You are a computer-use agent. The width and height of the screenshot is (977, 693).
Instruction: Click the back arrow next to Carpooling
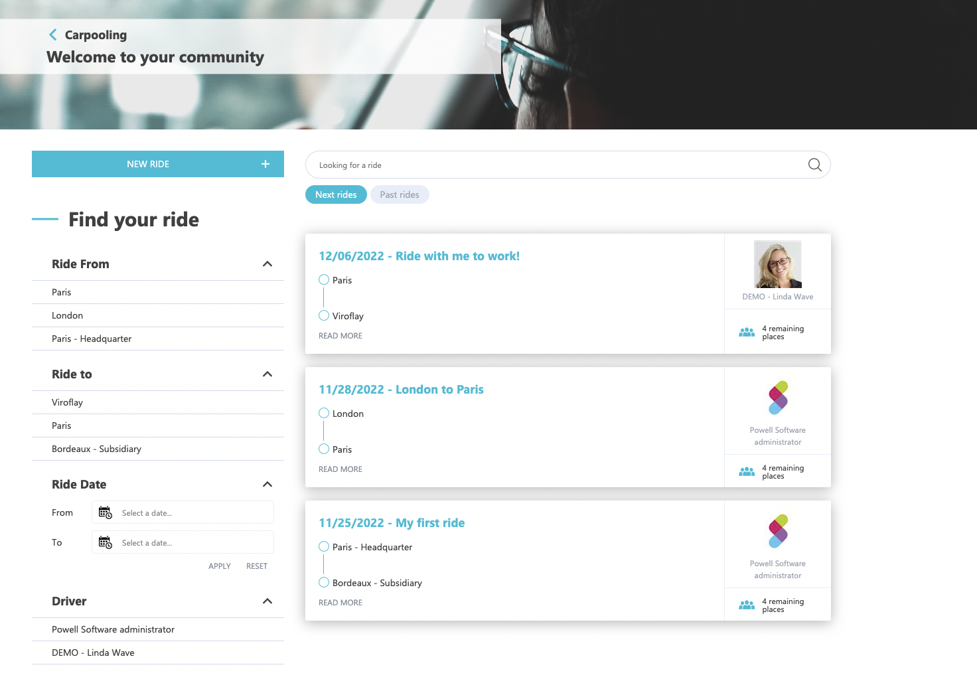[52, 34]
